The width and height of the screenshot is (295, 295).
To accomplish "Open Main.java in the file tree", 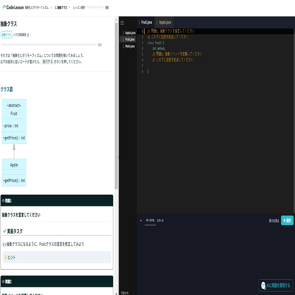I will (128, 46).
